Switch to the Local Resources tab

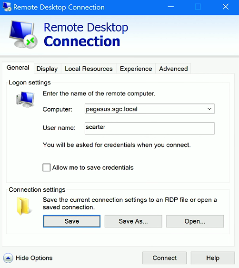89,69
